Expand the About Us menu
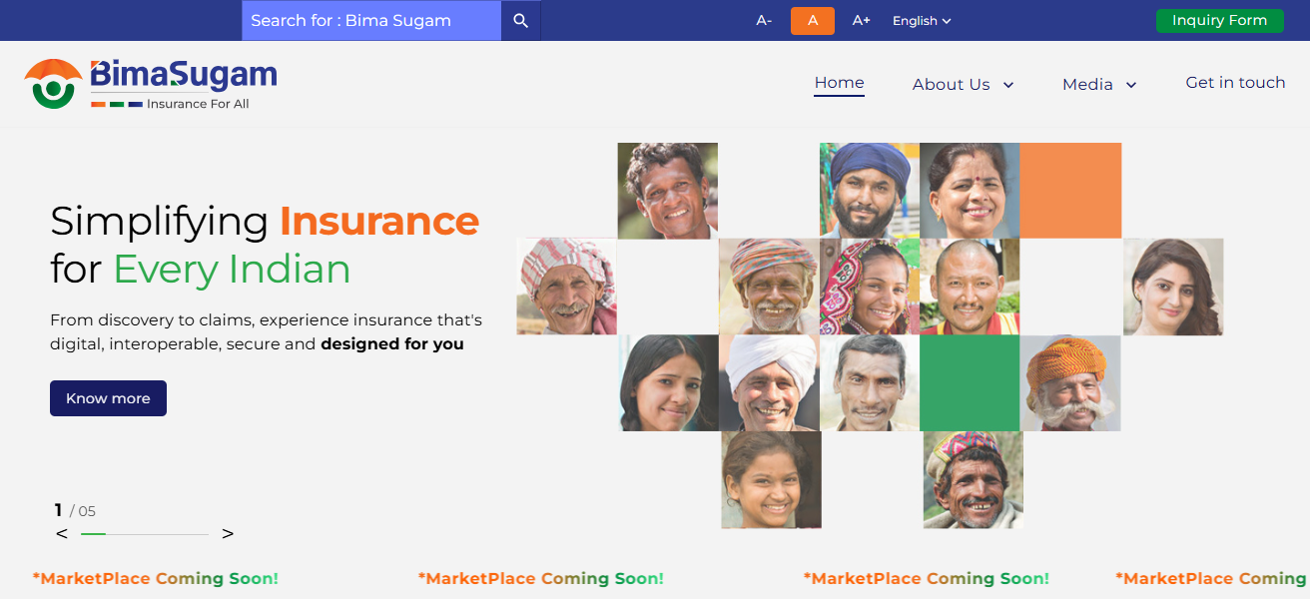 click(963, 85)
